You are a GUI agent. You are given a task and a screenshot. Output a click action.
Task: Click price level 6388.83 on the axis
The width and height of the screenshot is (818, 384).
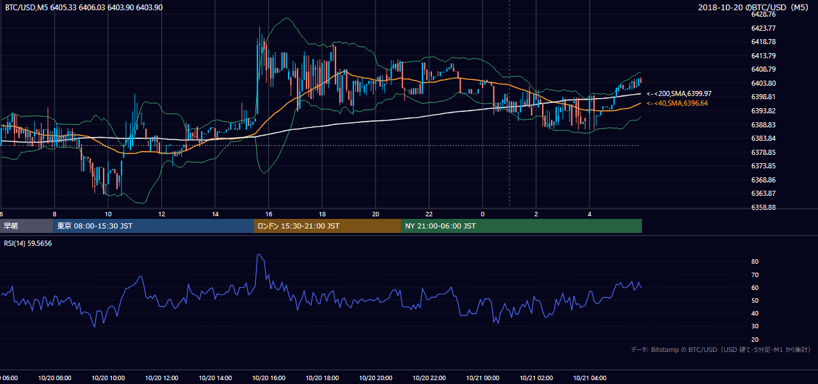764,125
